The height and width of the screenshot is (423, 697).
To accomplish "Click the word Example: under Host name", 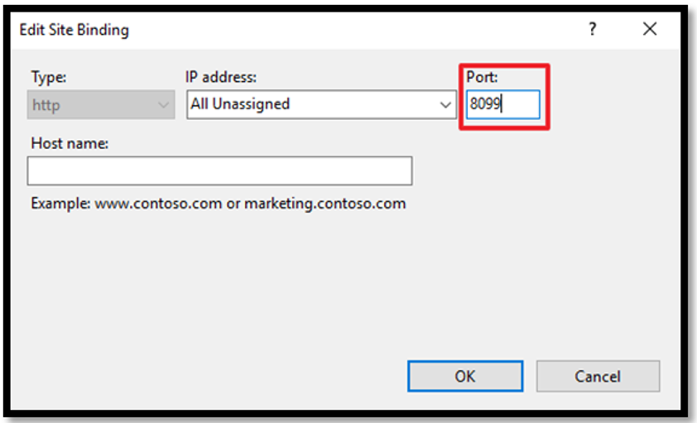I will coord(60,204).
